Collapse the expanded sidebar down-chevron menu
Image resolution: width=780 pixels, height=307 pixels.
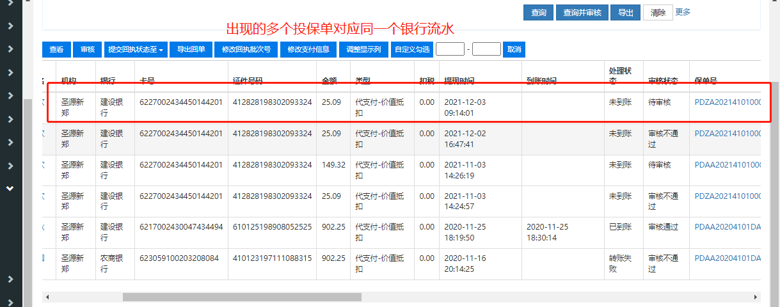coord(10,189)
